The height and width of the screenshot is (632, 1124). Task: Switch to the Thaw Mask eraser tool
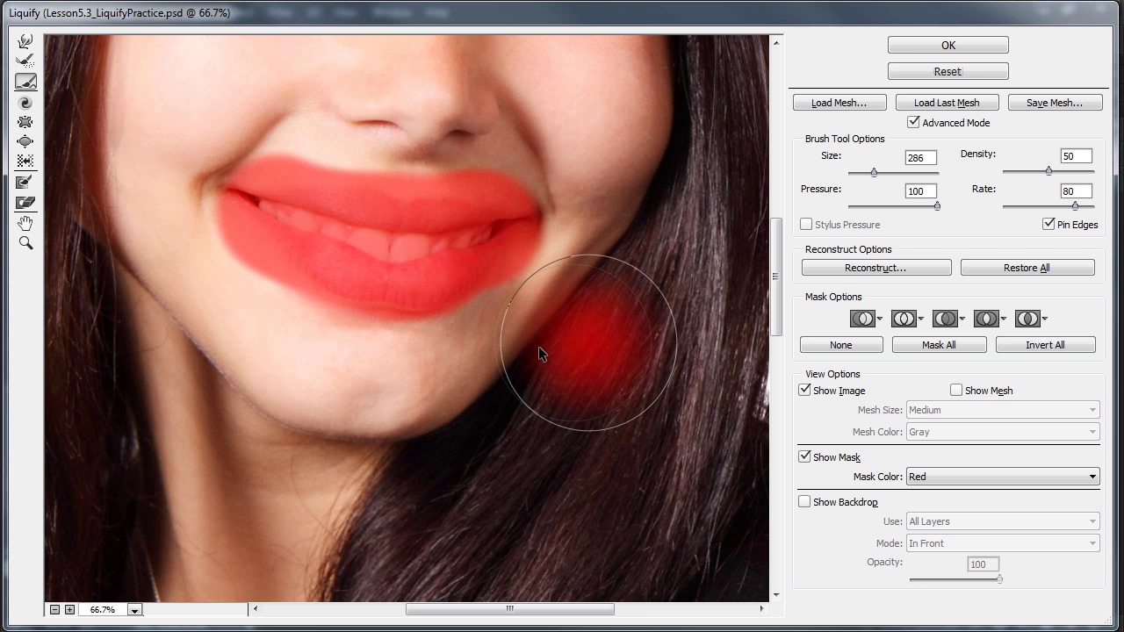[25, 203]
